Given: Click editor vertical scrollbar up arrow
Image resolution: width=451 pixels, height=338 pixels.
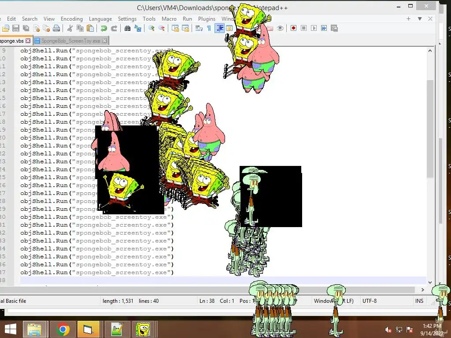Looking at the screenshot, I should [430, 51].
